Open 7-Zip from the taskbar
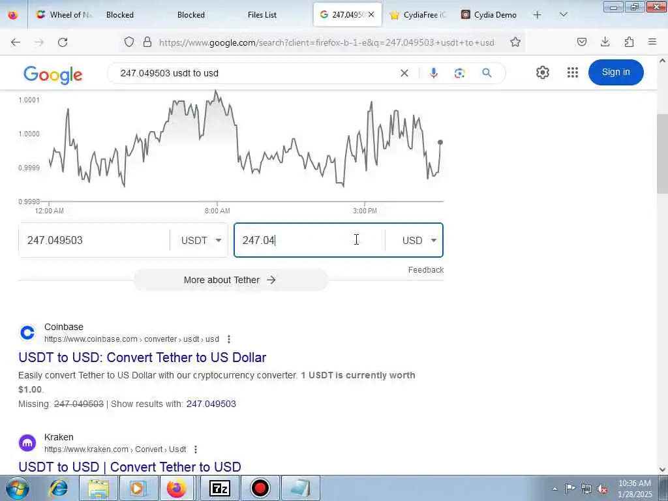The image size is (668, 501). pos(220,488)
